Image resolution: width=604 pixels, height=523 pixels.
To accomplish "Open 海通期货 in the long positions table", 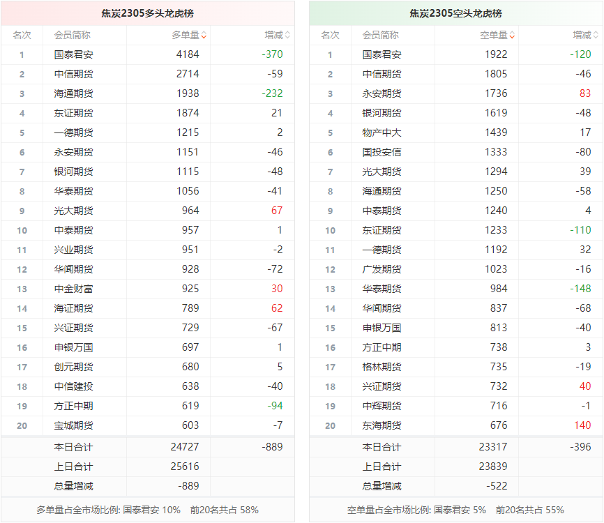I will coord(73,93).
